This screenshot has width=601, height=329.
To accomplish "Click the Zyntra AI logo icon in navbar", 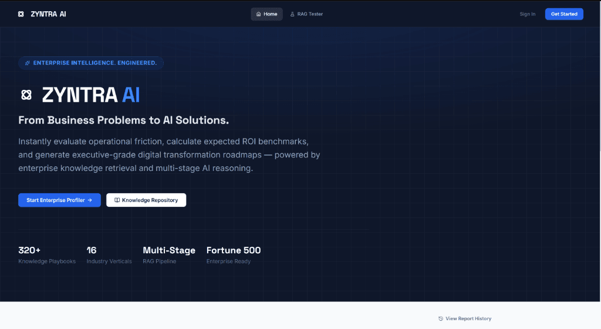I will pyautogui.click(x=21, y=14).
